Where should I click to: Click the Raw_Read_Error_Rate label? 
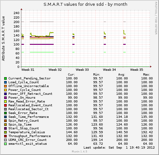click(27, 102)
